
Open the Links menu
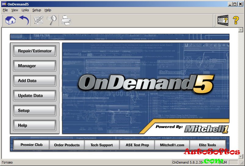pos(25,10)
